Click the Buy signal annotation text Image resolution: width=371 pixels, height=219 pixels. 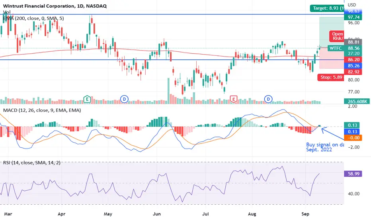325,147
